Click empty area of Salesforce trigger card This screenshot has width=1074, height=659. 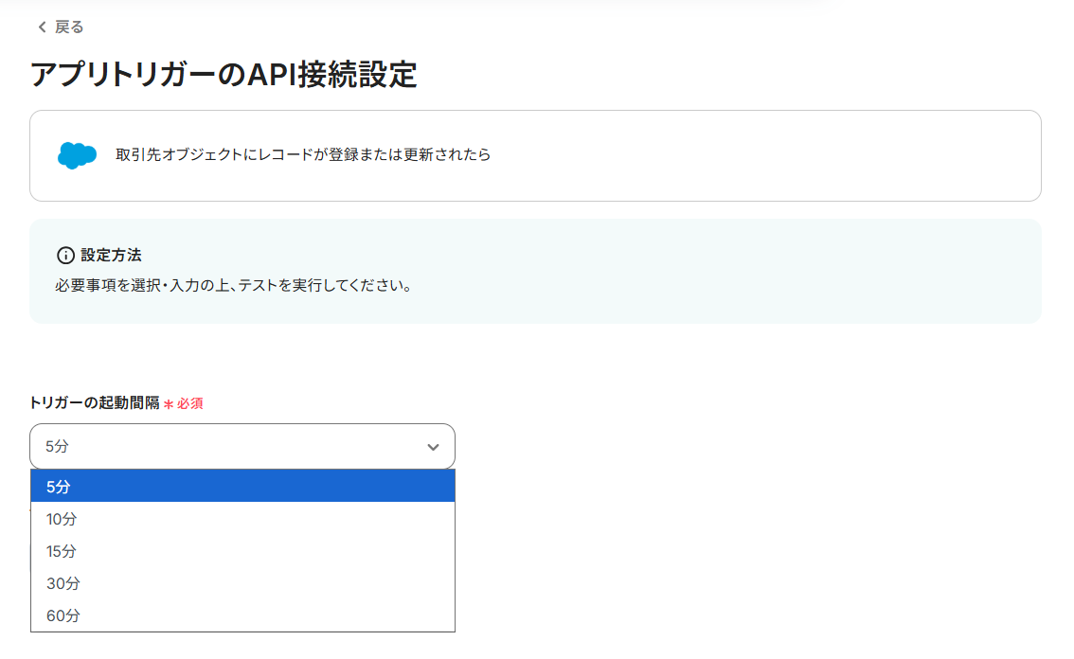(x=758, y=155)
